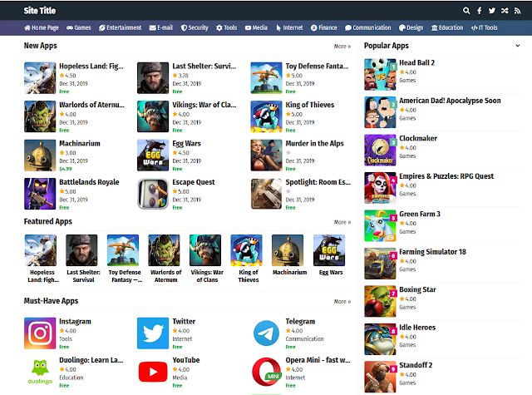The width and height of the screenshot is (532, 395).
Task: Open the Last Shelter icon in New Apps
Action: pos(153,77)
